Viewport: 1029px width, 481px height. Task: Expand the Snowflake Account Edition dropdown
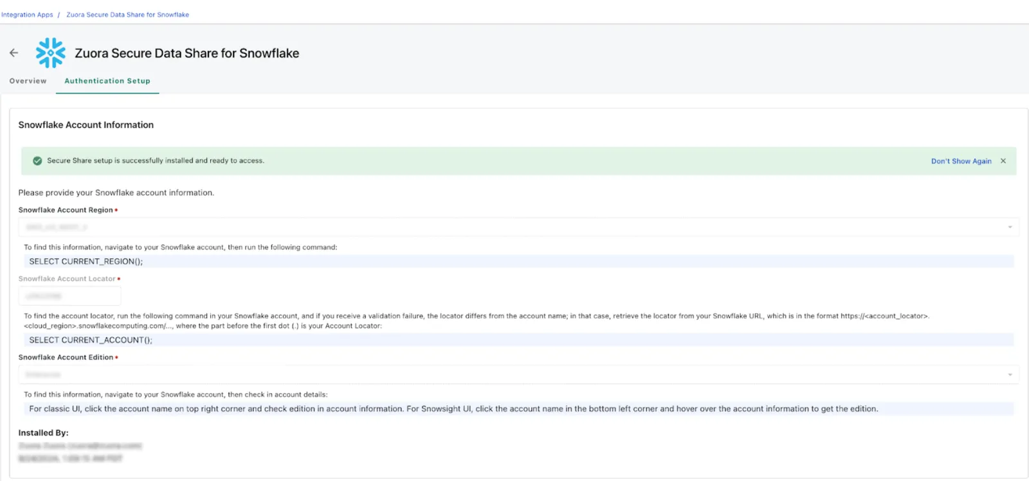(518, 374)
